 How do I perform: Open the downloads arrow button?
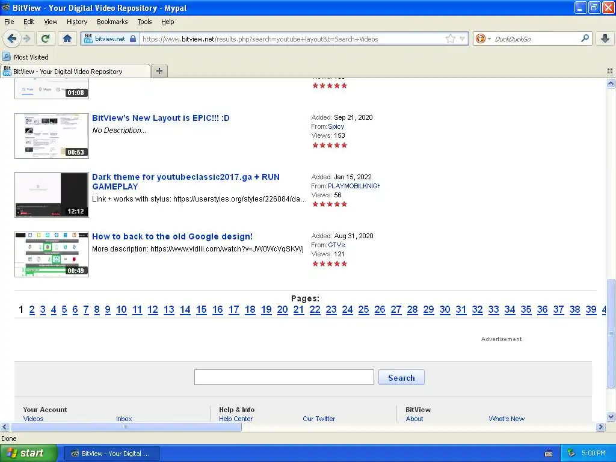[605, 38]
